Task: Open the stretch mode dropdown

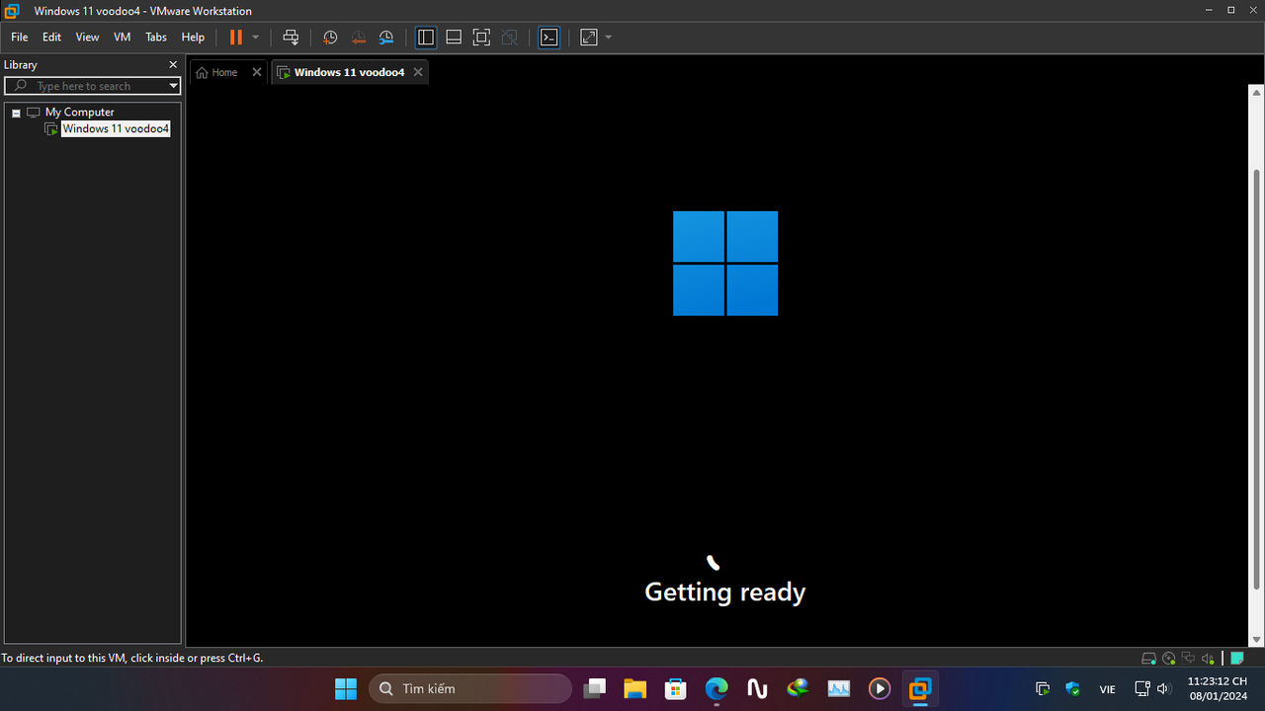Action: 608,37
